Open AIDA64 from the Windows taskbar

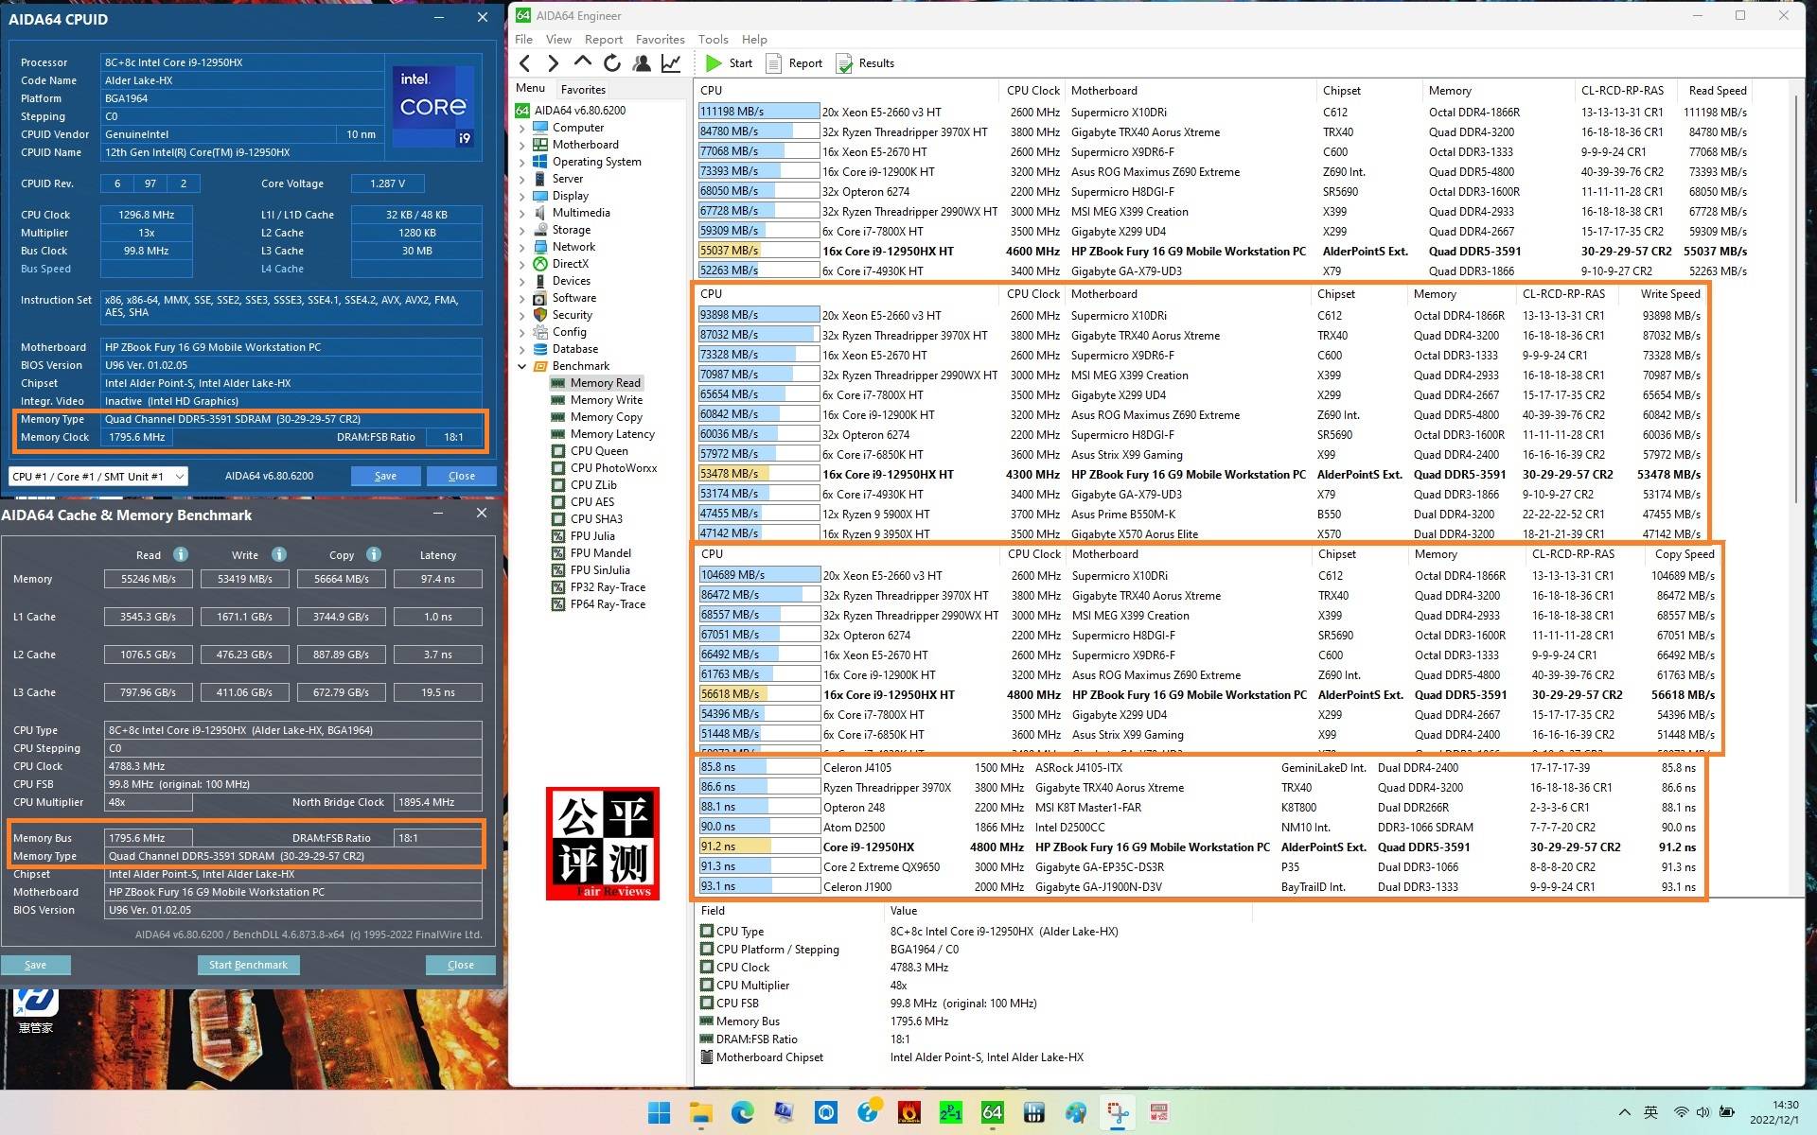(992, 1112)
